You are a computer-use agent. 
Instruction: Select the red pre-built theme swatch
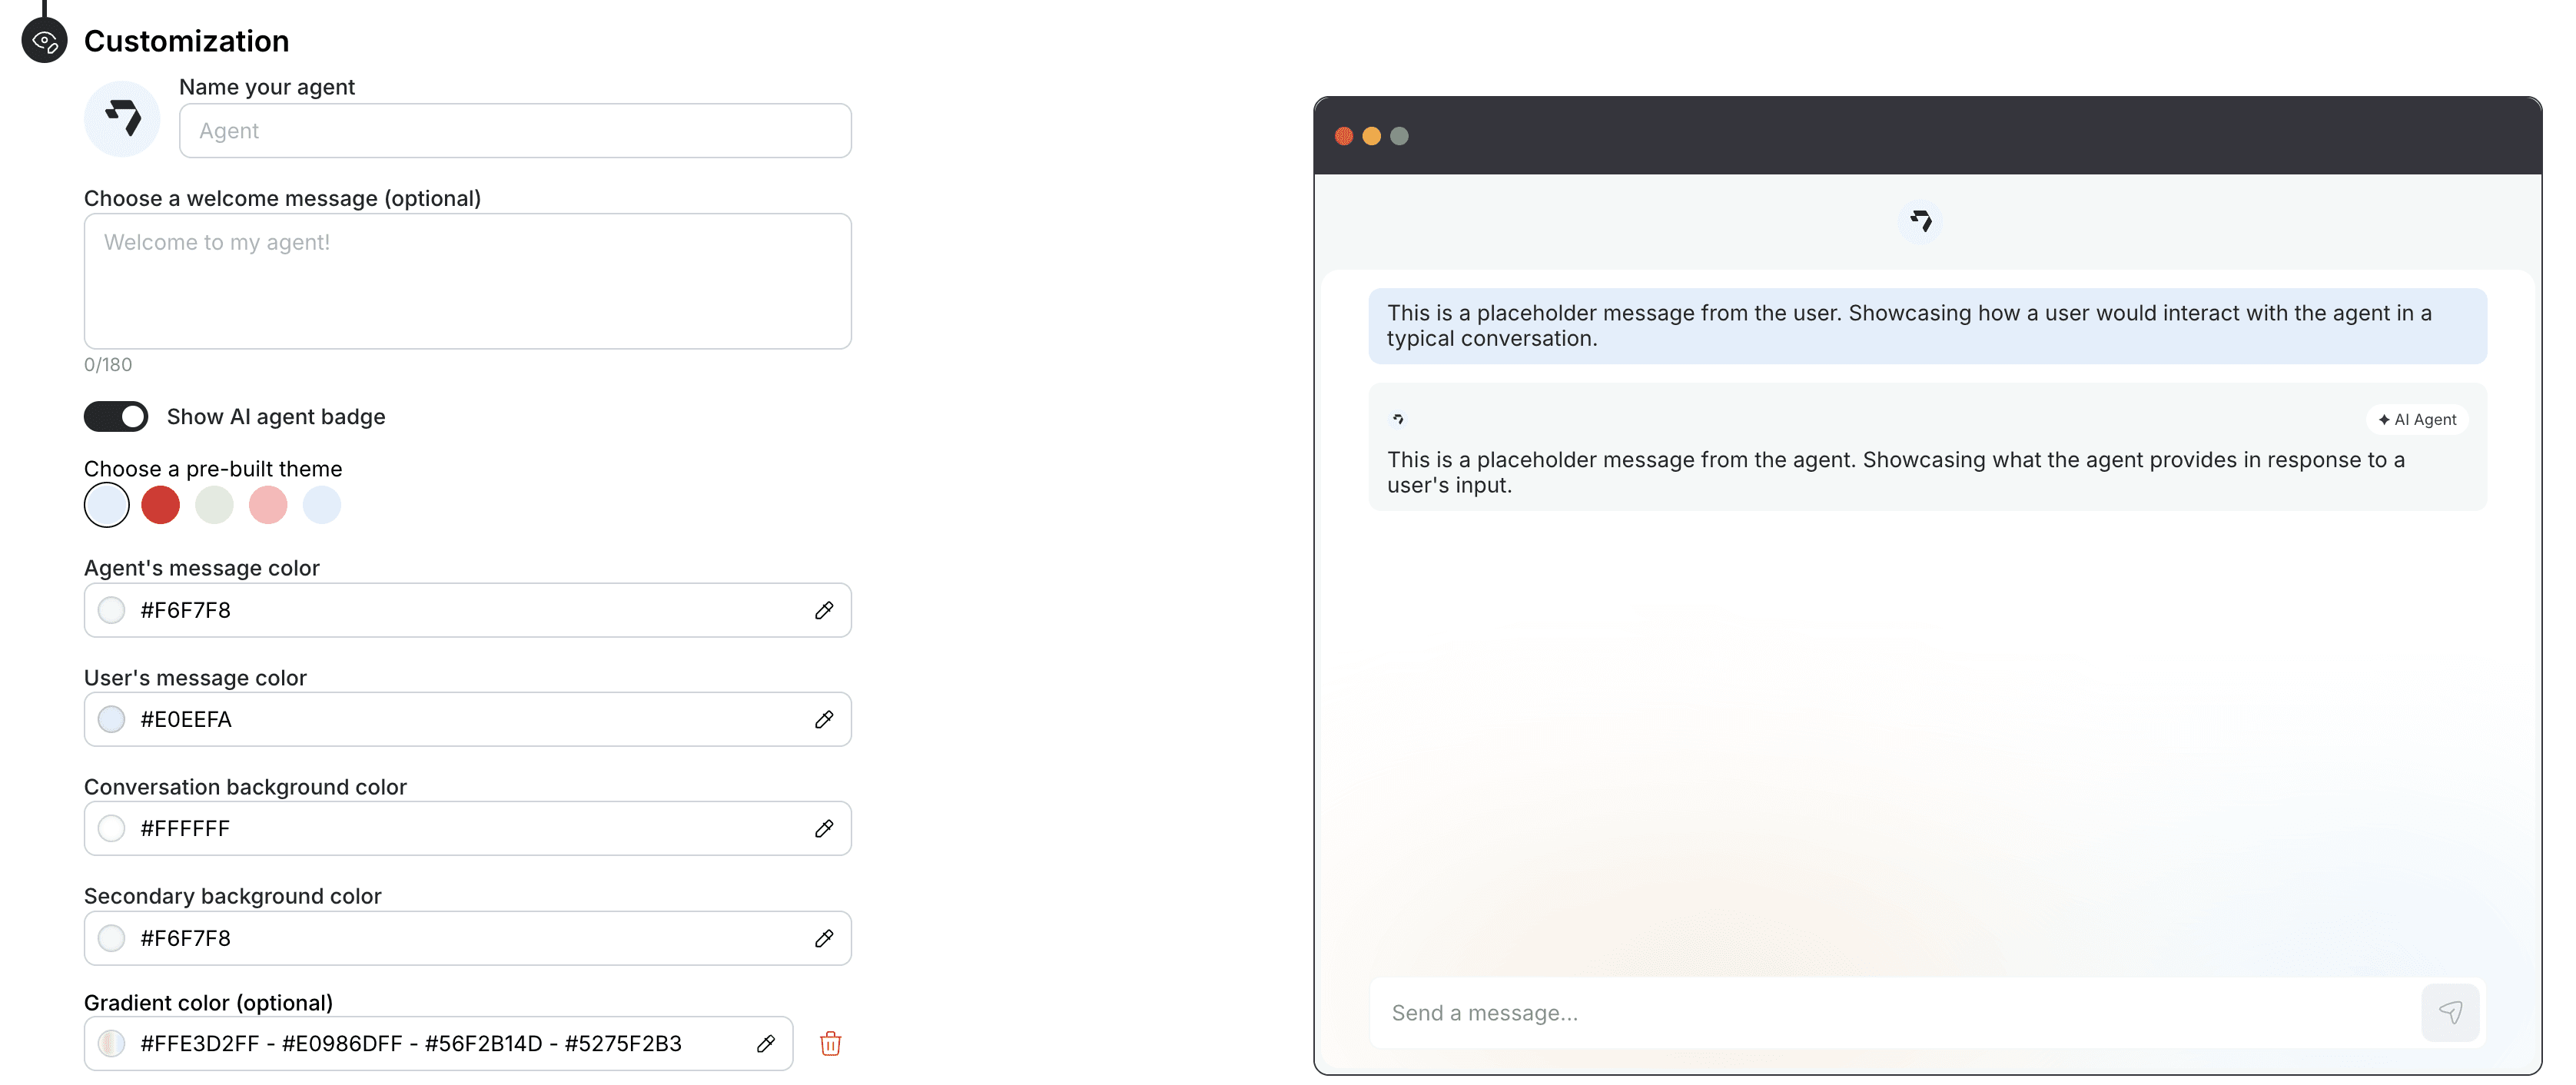click(160, 505)
